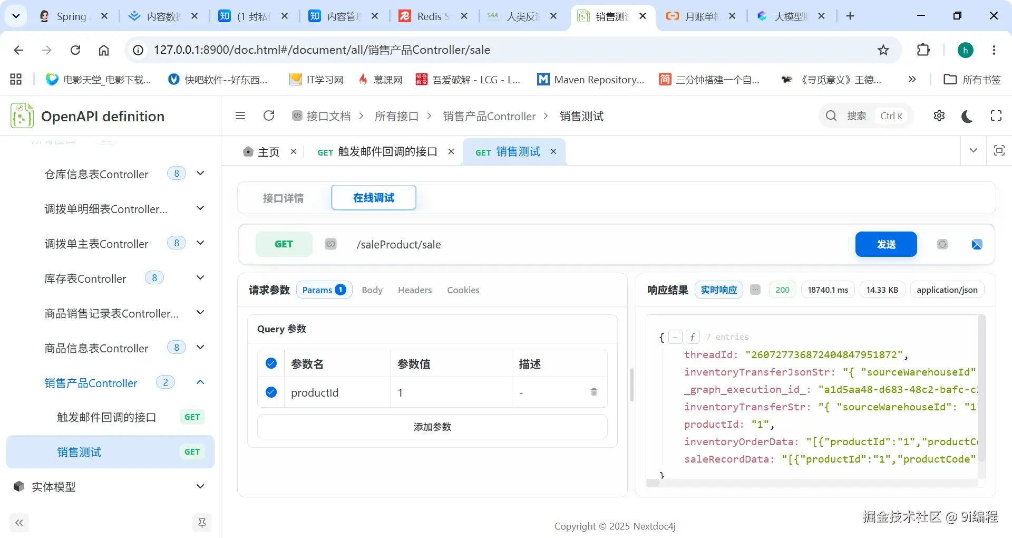Screen dimensions: 1012x538
Task: View site information icon in address bar
Action: 138,50
